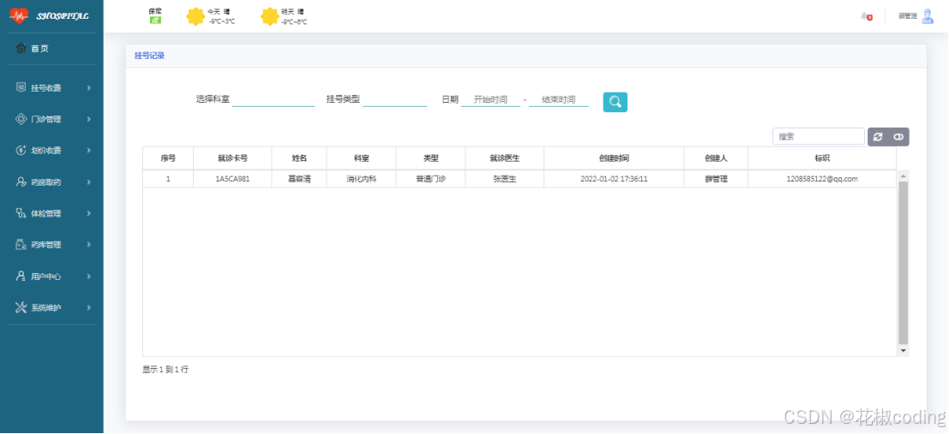Click the 创建人 column header
The width and height of the screenshot is (949, 434).
coord(716,158)
